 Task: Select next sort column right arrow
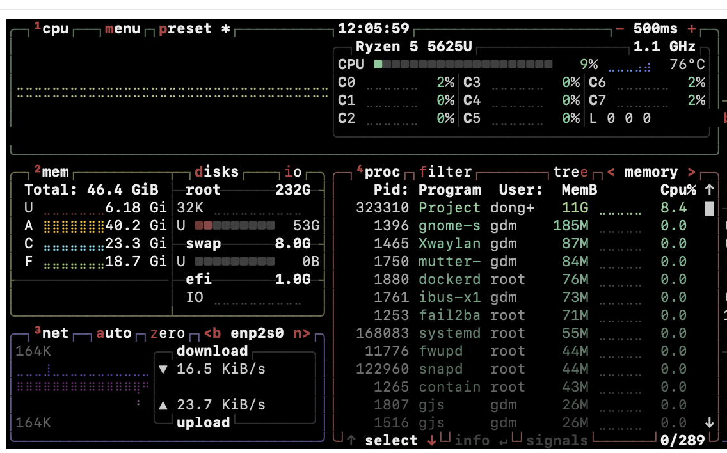691,172
